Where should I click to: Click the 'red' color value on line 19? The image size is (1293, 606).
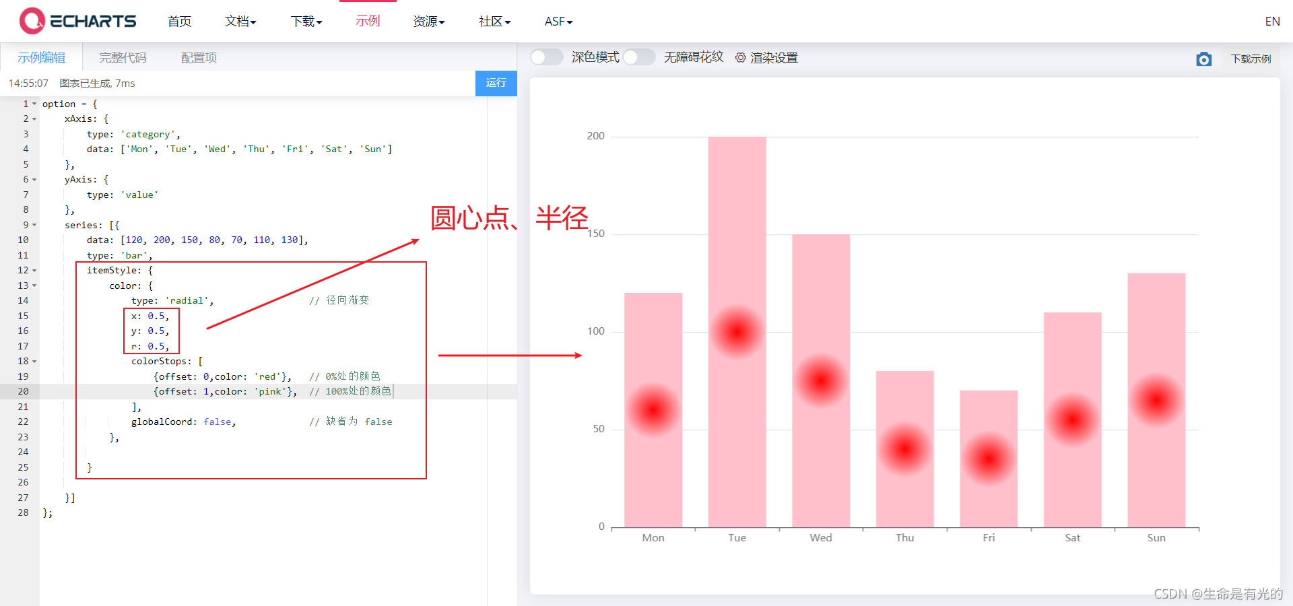[268, 377]
